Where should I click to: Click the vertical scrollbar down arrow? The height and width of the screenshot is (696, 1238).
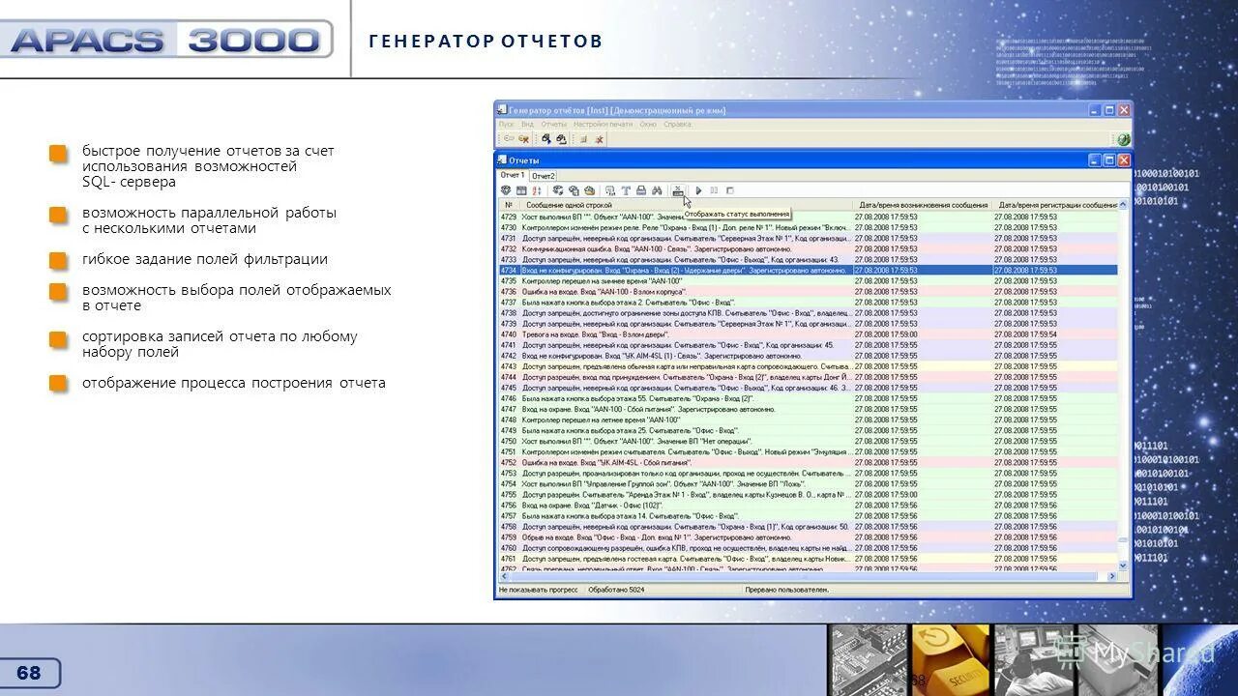pyautogui.click(x=1123, y=565)
